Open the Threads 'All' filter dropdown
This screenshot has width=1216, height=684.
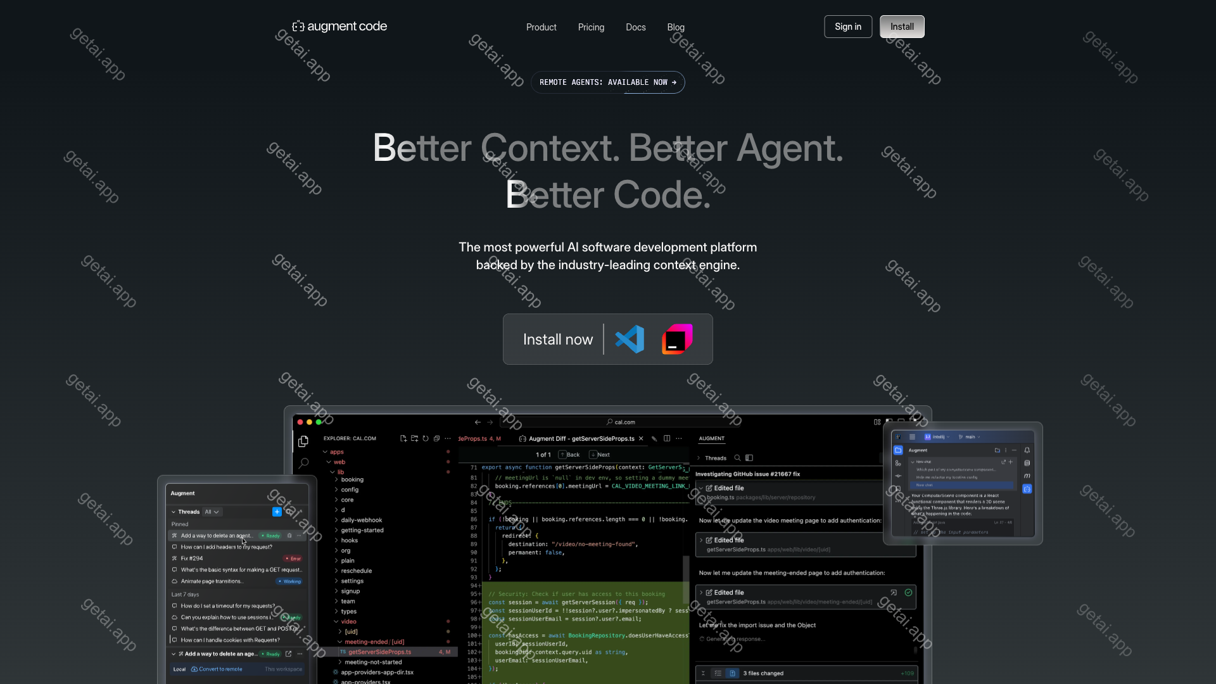(x=212, y=512)
